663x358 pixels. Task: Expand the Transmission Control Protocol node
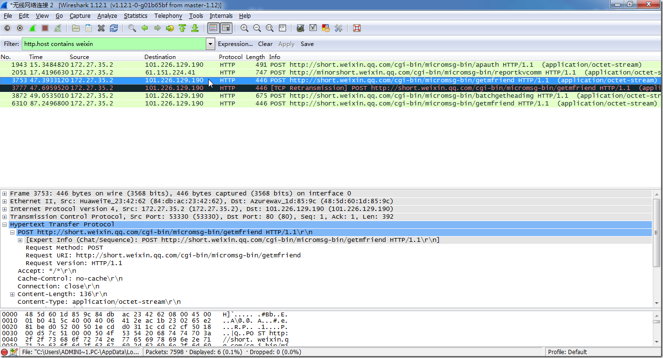coord(5,217)
